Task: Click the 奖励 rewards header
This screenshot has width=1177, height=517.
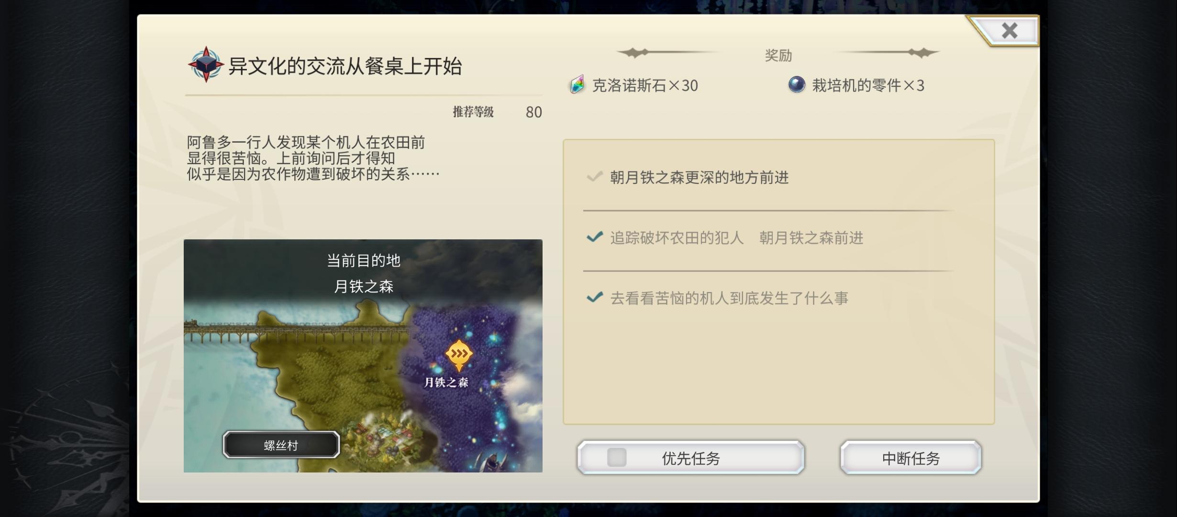Action: pyautogui.click(x=778, y=56)
